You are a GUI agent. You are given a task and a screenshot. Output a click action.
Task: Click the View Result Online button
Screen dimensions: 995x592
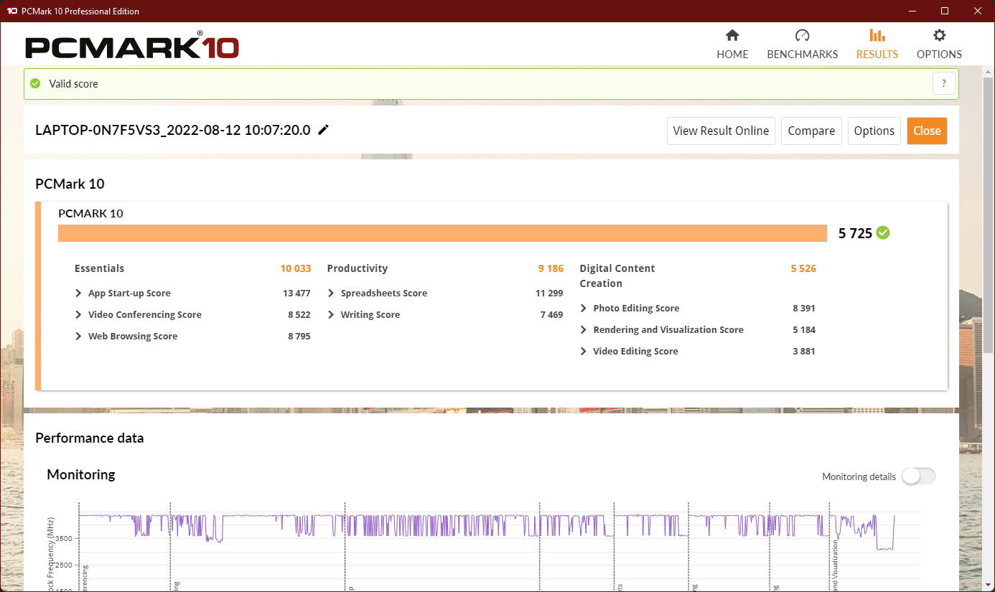721,131
